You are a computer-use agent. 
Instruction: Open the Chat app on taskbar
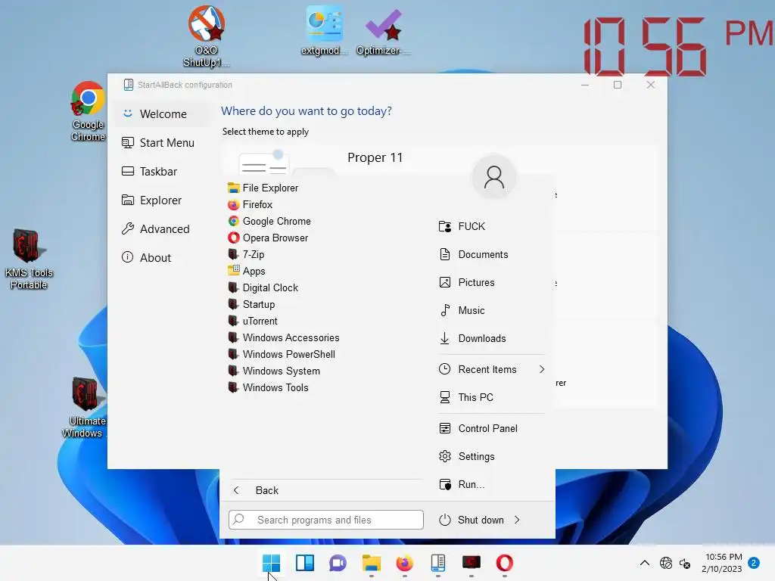338,563
